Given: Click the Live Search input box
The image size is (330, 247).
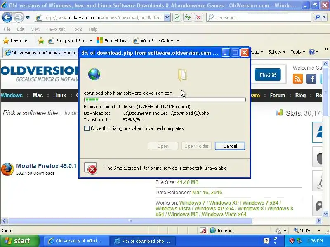Looking at the screenshot, I should 259,18.
